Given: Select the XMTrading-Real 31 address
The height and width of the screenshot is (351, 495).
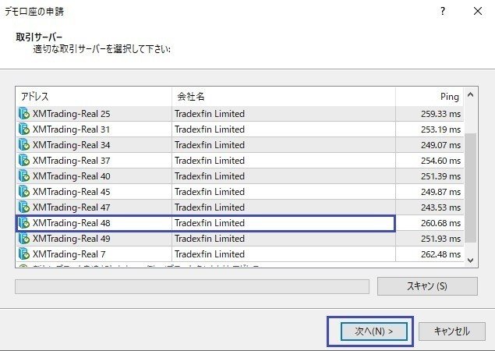Looking at the screenshot, I should click(x=72, y=129).
